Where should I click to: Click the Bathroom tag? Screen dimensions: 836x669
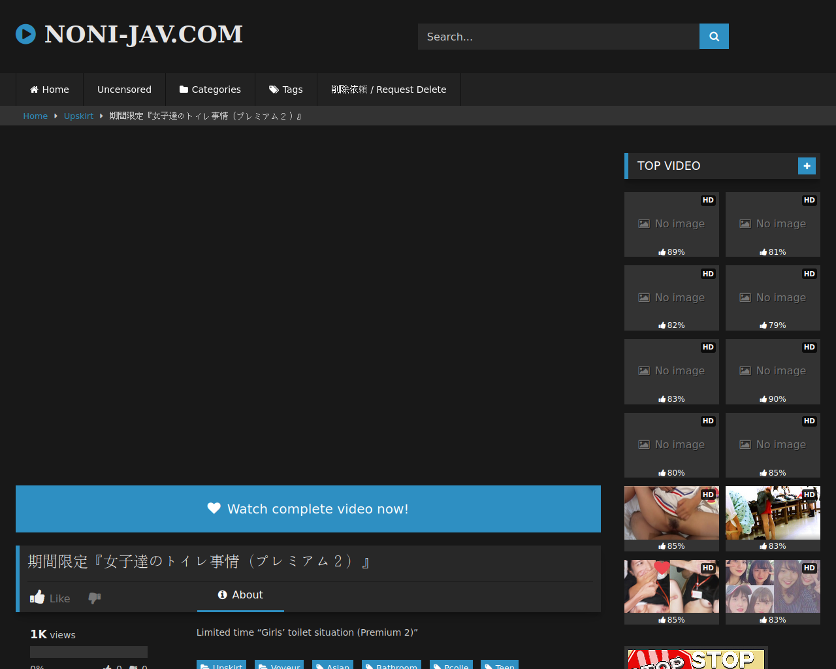click(391, 665)
